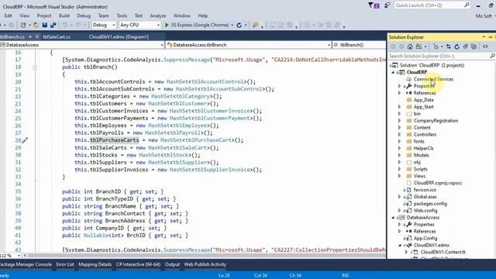Collapse the tblBranch constructor outline at line 18
This screenshot has height=279, width=496.
tap(35, 67)
